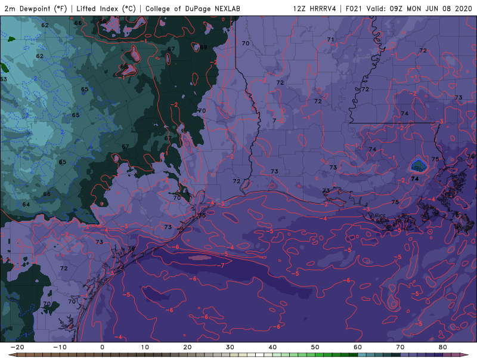Viewport: 477px width, 358px height.
Task: Click the '71' dewpoint label
Action: [330, 39]
